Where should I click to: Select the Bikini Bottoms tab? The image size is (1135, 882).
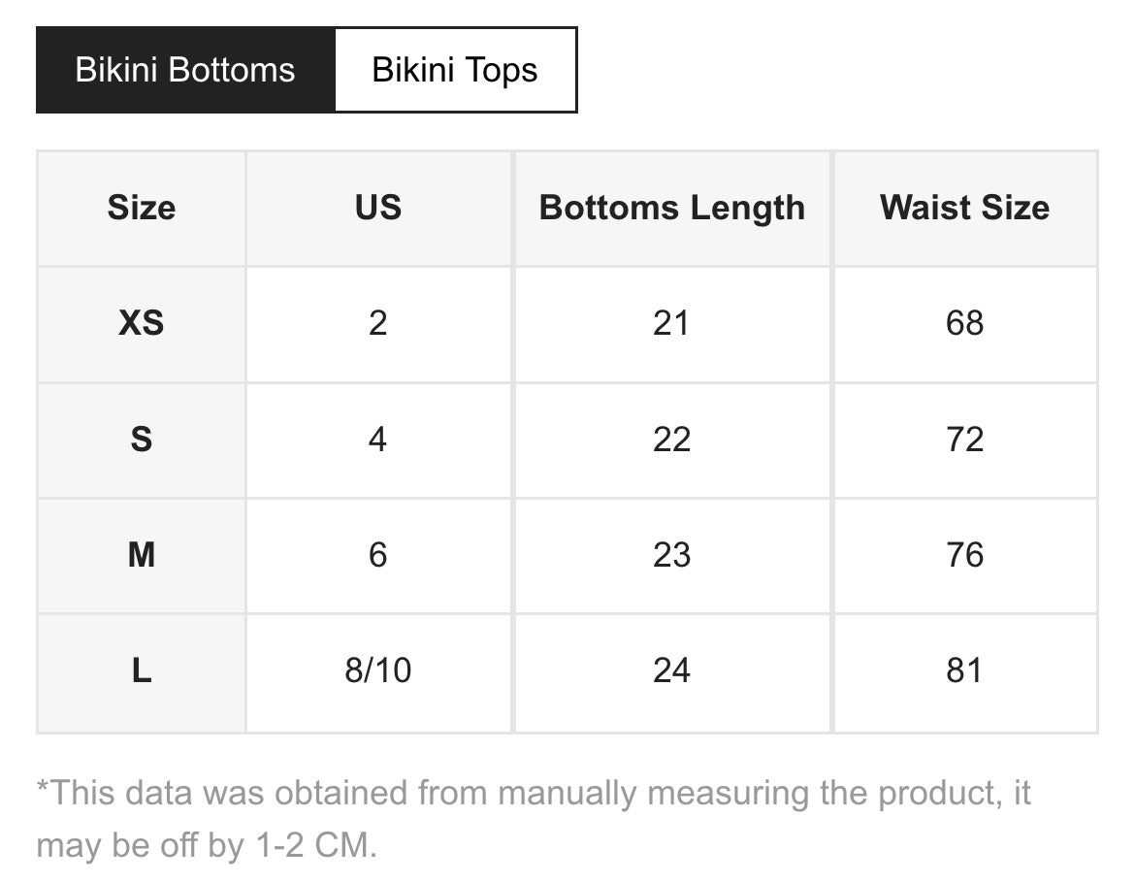pyautogui.click(x=185, y=70)
